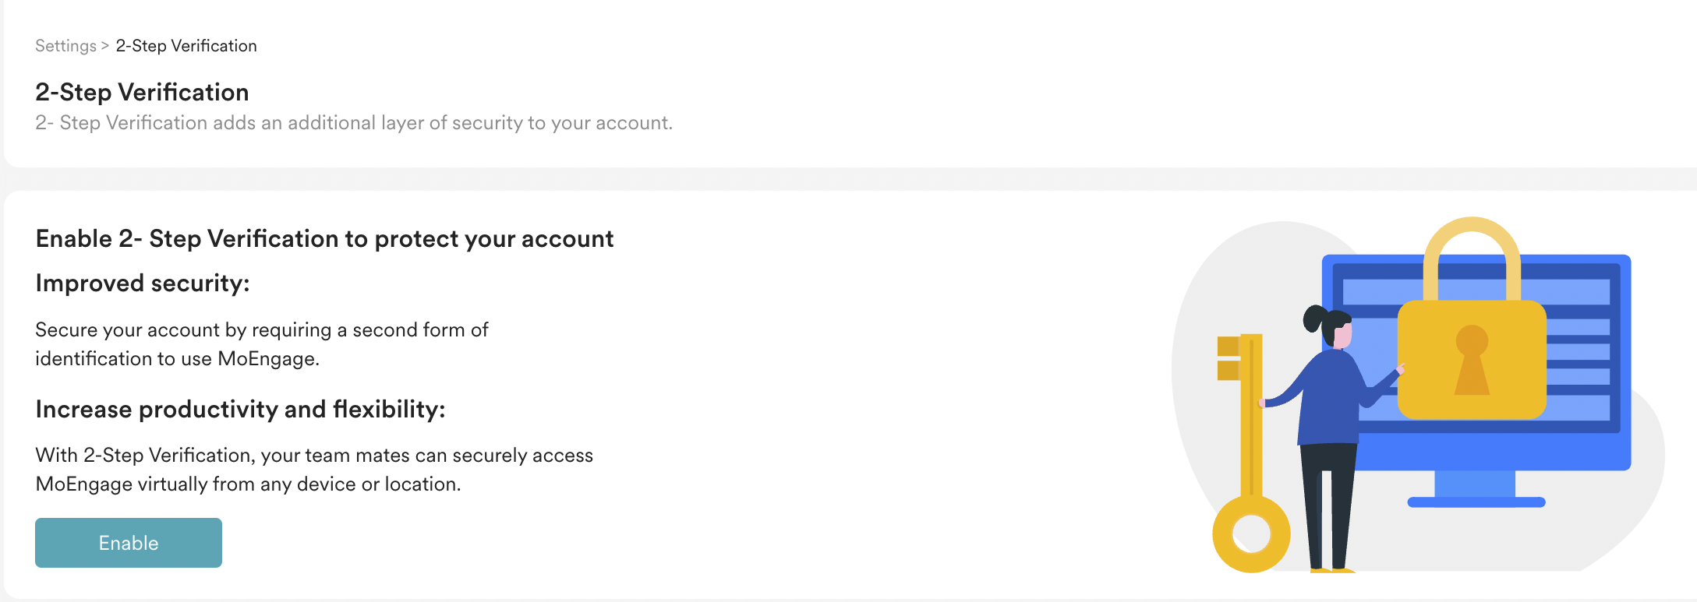Click the Enable 2-Step Verification heading
The image size is (1697, 602).
click(x=324, y=238)
